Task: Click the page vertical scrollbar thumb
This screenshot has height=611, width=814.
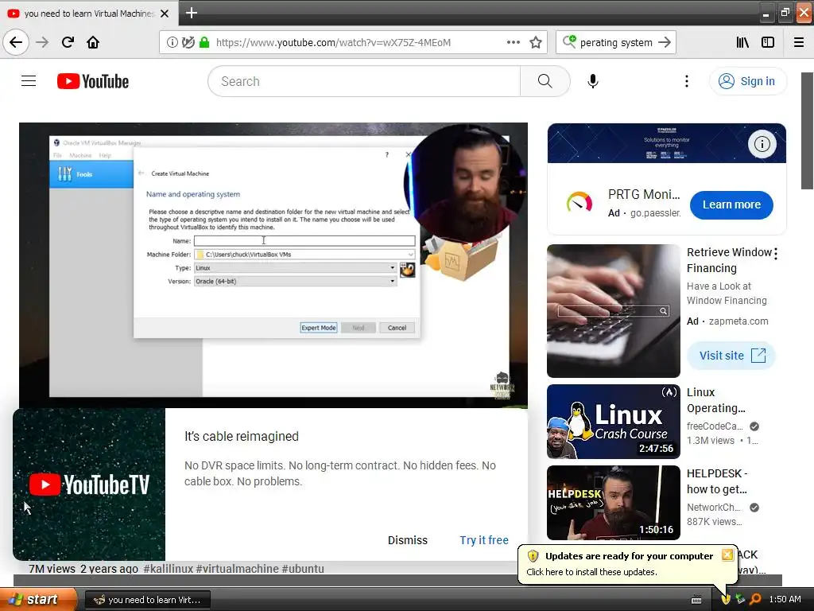Action: [x=808, y=131]
